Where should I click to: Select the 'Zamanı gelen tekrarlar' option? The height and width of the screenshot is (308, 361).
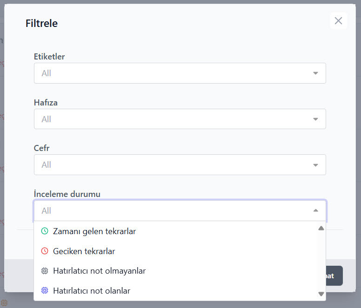pos(94,231)
